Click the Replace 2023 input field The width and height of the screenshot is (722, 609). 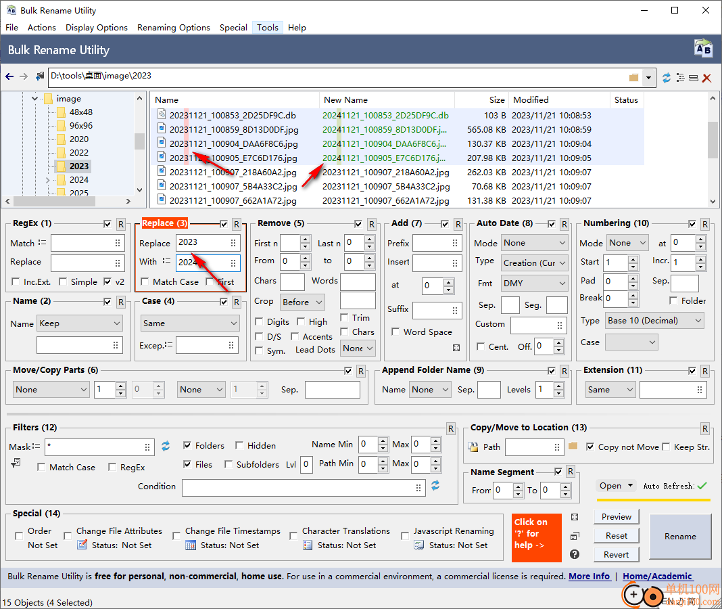tap(208, 242)
